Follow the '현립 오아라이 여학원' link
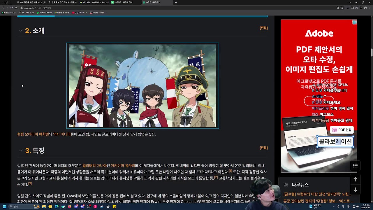This screenshot has height=210, width=373. pyautogui.click(x=33, y=134)
